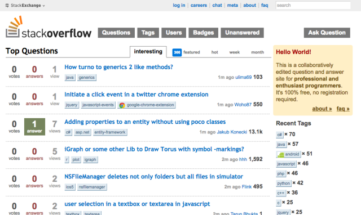This screenshot has width=361, height=215.
Task: Switch to the hot tab
Action: (214, 52)
